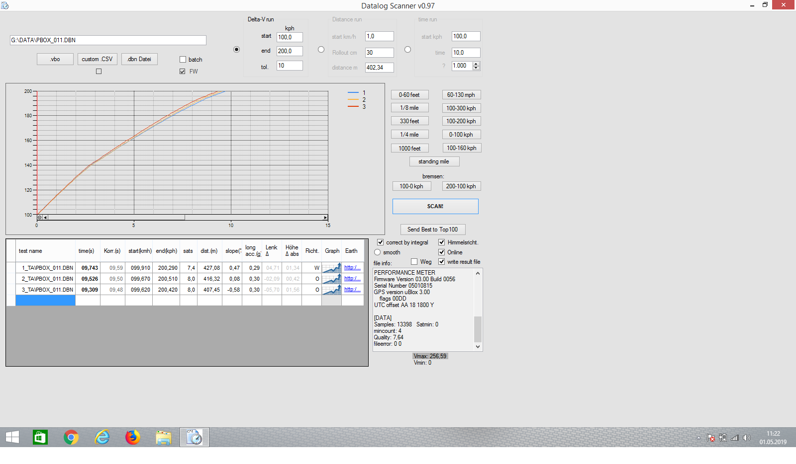796x464 pixels.
Task: Click chart zoom reset icon
Action: (40, 218)
